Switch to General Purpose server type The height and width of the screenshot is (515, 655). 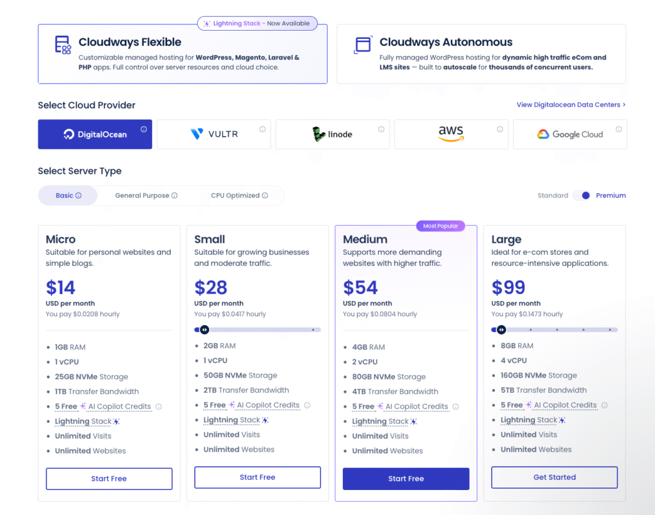(x=146, y=195)
